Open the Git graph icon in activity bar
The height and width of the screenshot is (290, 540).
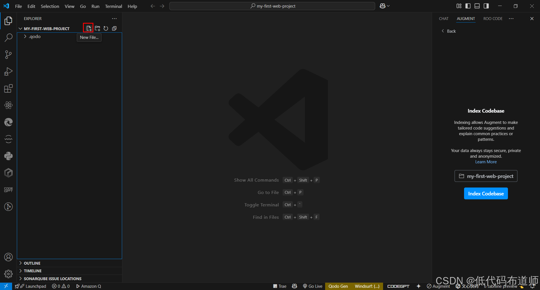(x=8, y=207)
